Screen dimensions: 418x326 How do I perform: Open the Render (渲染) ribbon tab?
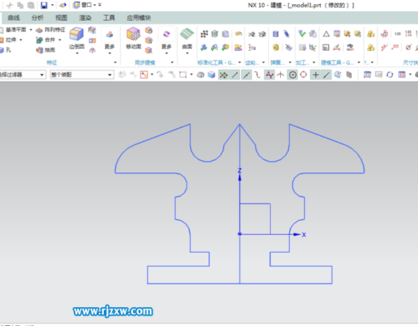click(85, 17)
